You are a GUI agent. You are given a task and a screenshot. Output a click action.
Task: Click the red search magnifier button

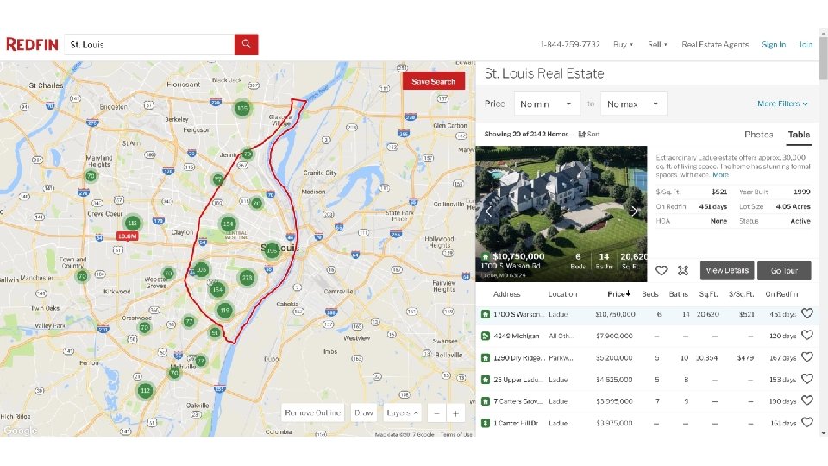coord(246,44)
